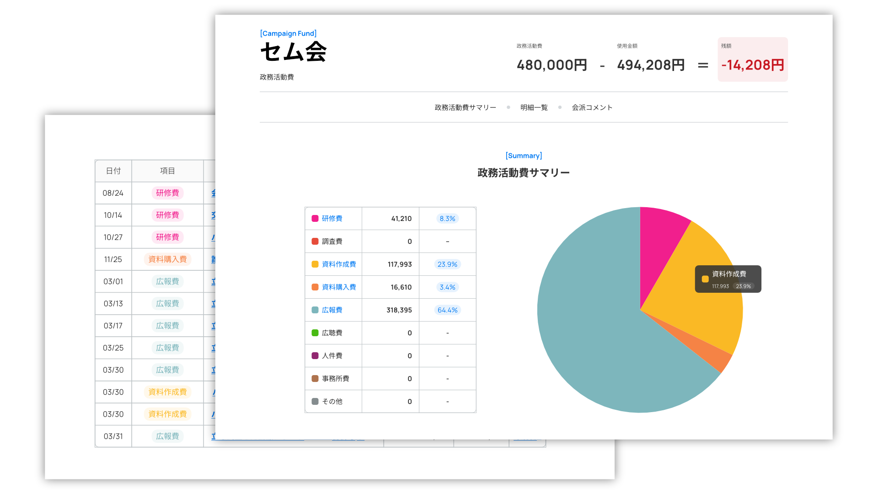Go to 明細一覧 section tab
The width and height of the screenshot is (878, 494).
pyautogui.click(x=534, y=107)
